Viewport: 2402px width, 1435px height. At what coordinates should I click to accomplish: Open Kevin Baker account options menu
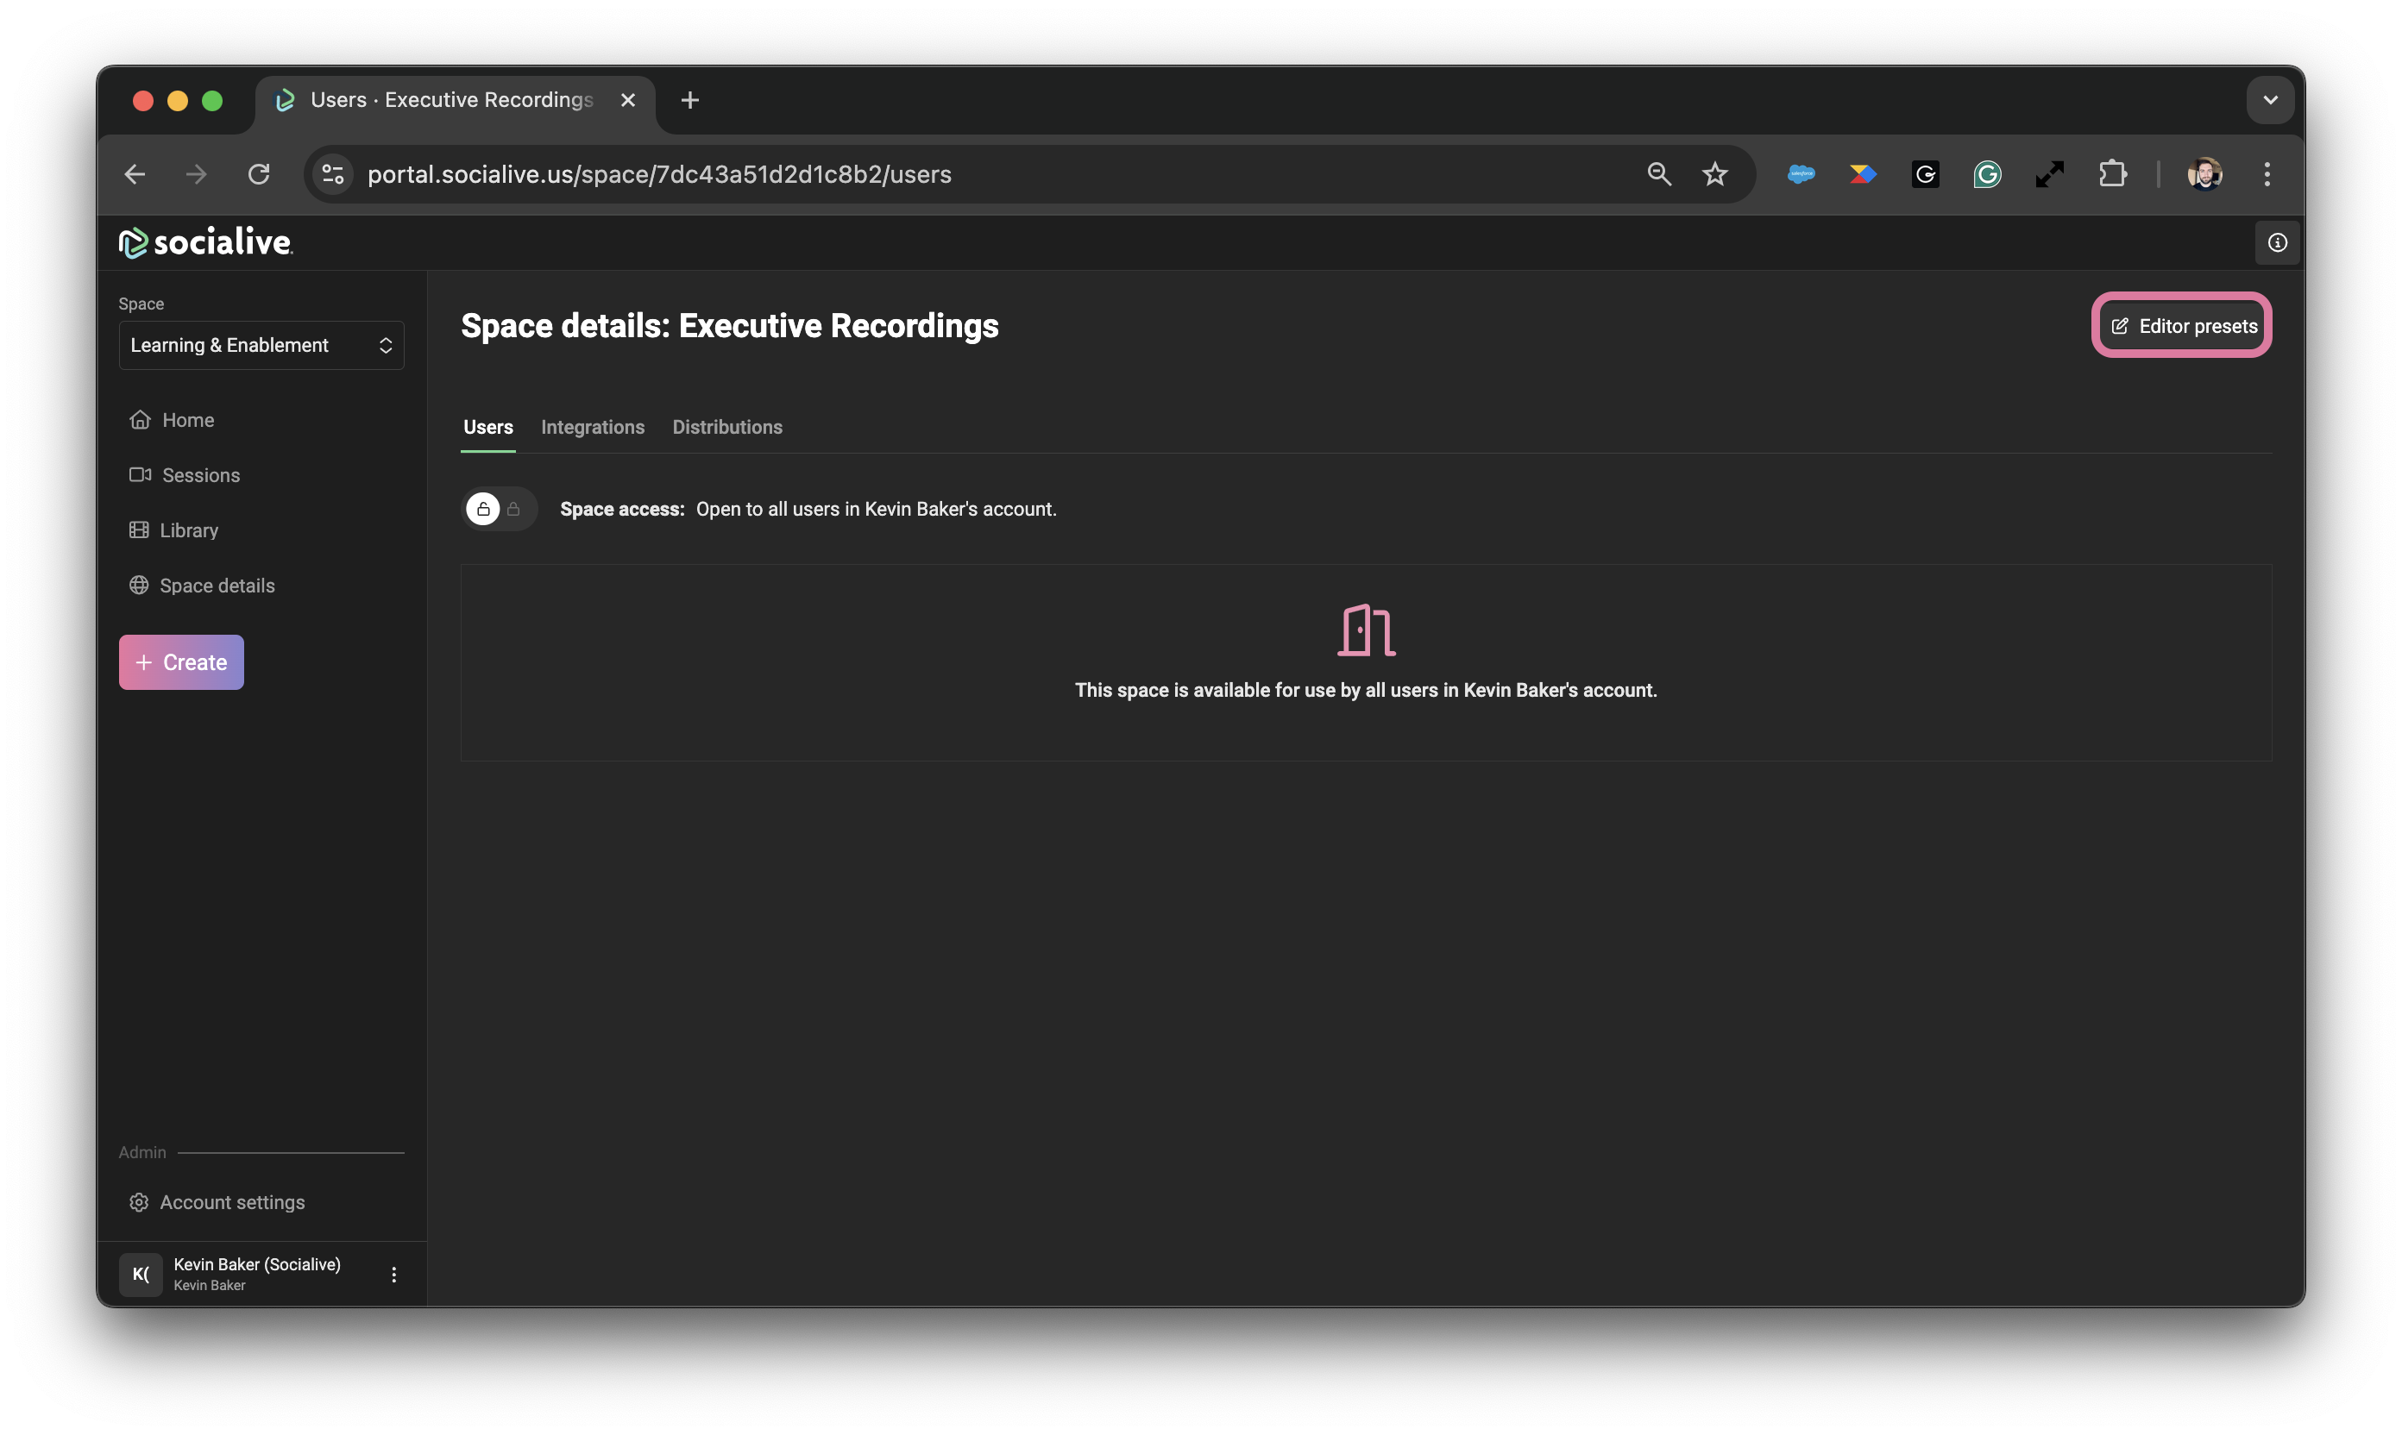tap(393, 1275)
